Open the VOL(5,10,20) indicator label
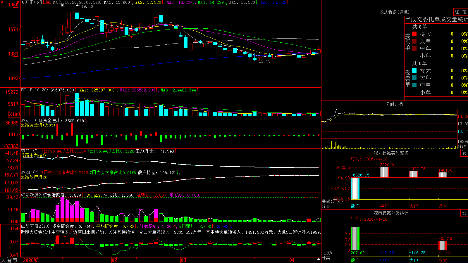Viewport: 468px width, 263px height. (x=34, y=90)
